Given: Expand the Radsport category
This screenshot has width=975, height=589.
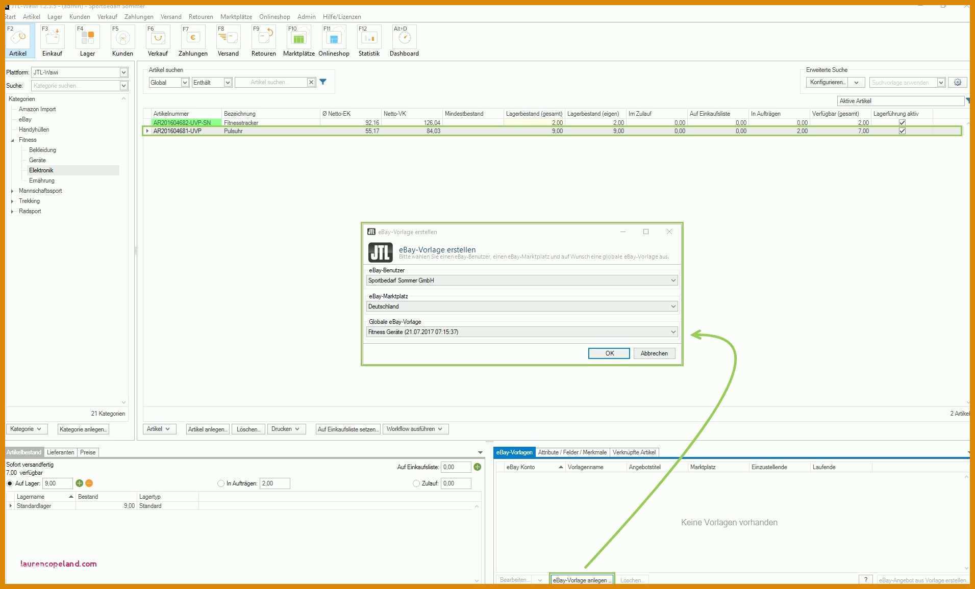Looking at the screenshot, I should 12,212.
